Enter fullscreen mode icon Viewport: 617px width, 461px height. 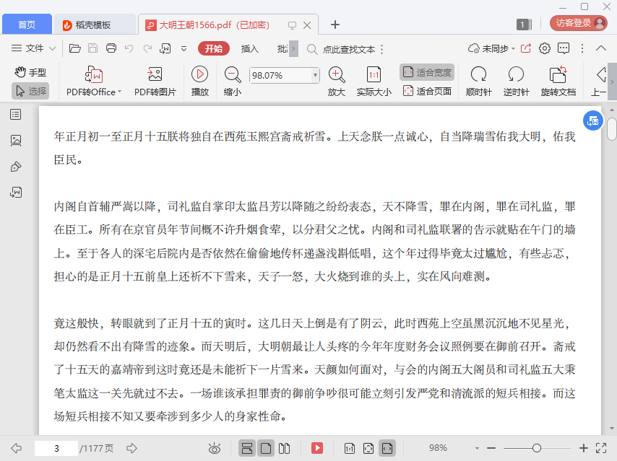click(x=601, y=448)
